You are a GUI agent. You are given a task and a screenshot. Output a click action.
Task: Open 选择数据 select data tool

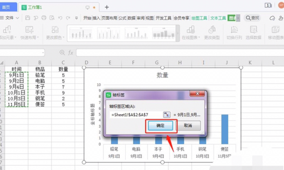[x=253, y=33]
